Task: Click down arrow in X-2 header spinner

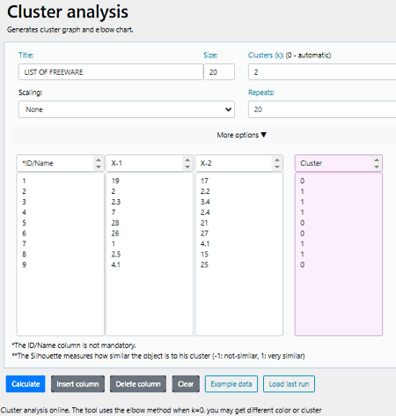Action: coord(277,167)
